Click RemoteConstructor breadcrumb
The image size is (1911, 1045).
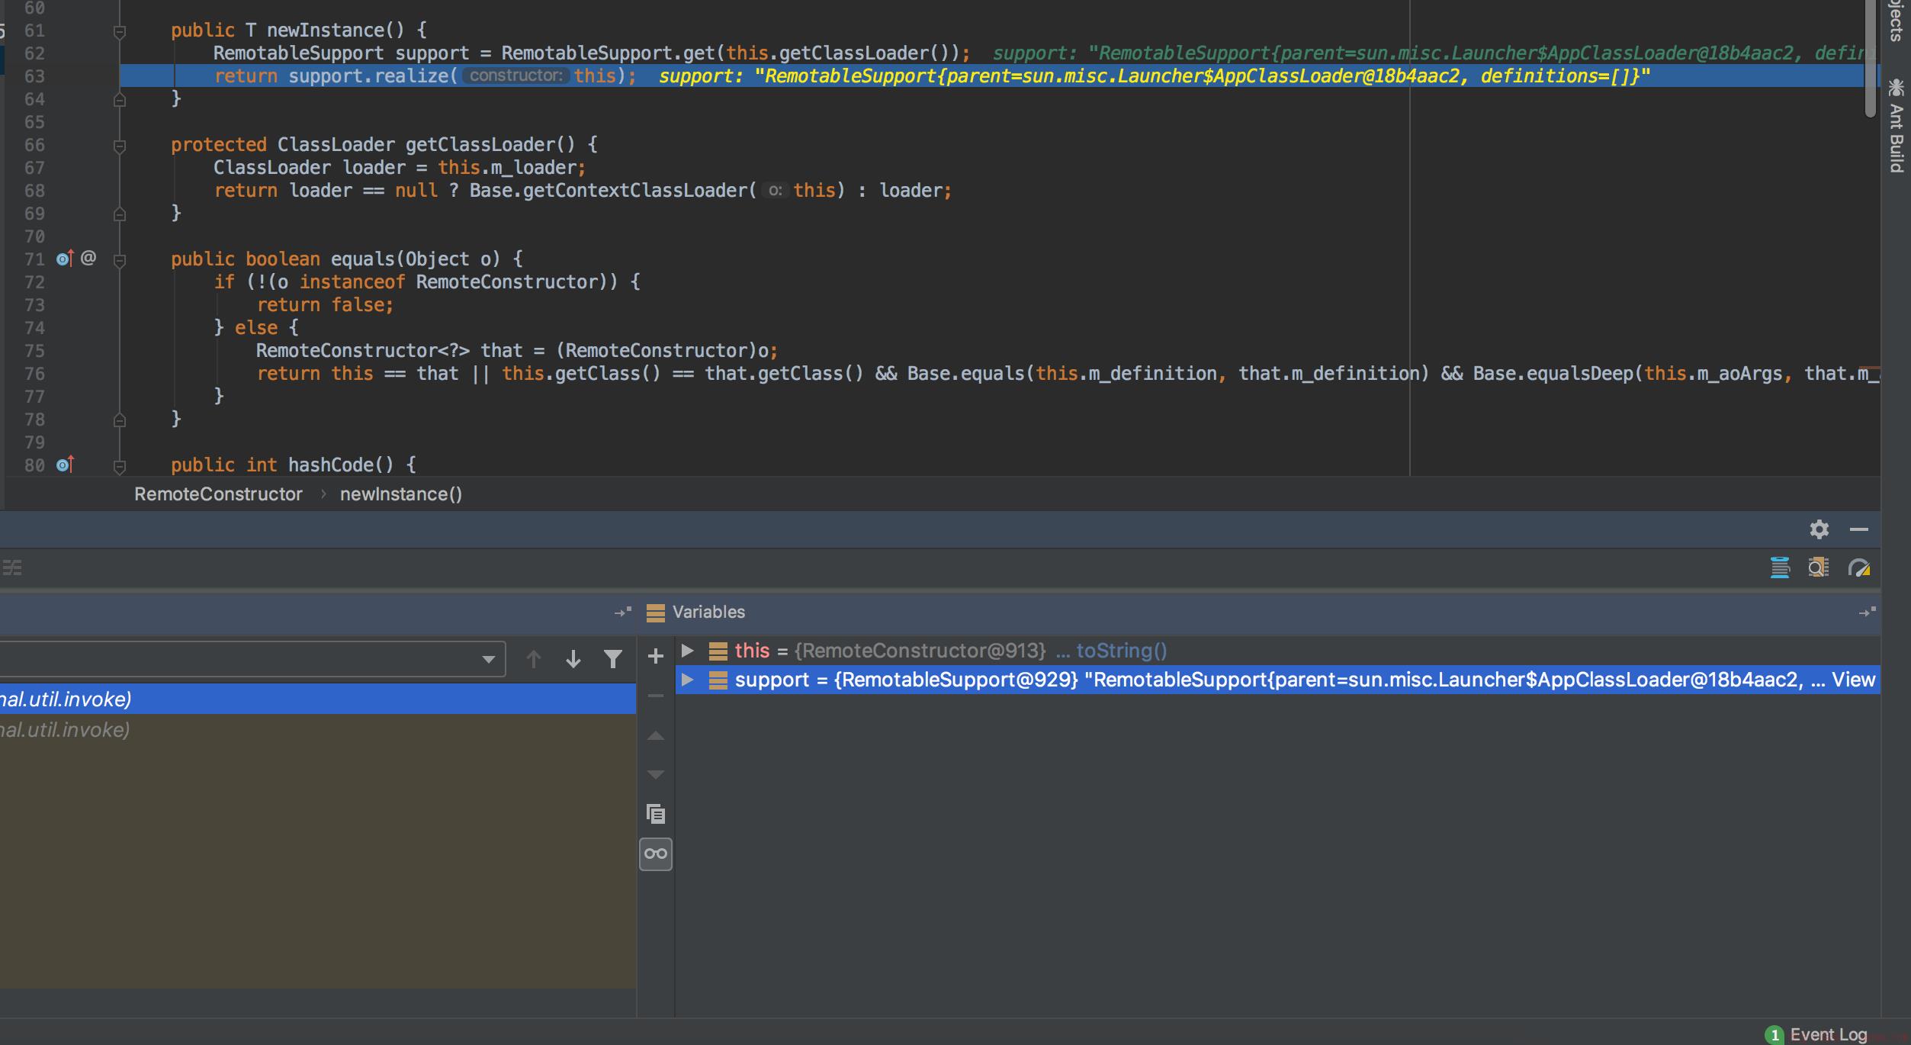click(x=218, y=494)
